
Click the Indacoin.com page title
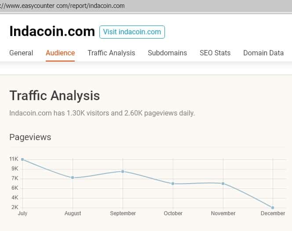click(52, 32)
